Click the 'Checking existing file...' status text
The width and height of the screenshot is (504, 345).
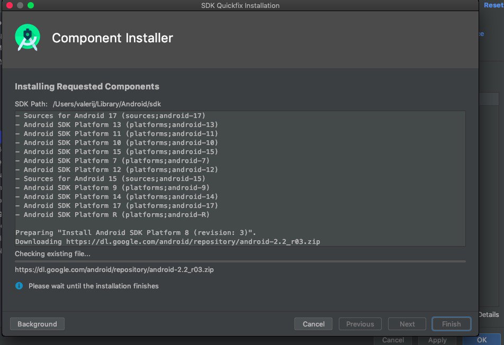coord(53,254)
